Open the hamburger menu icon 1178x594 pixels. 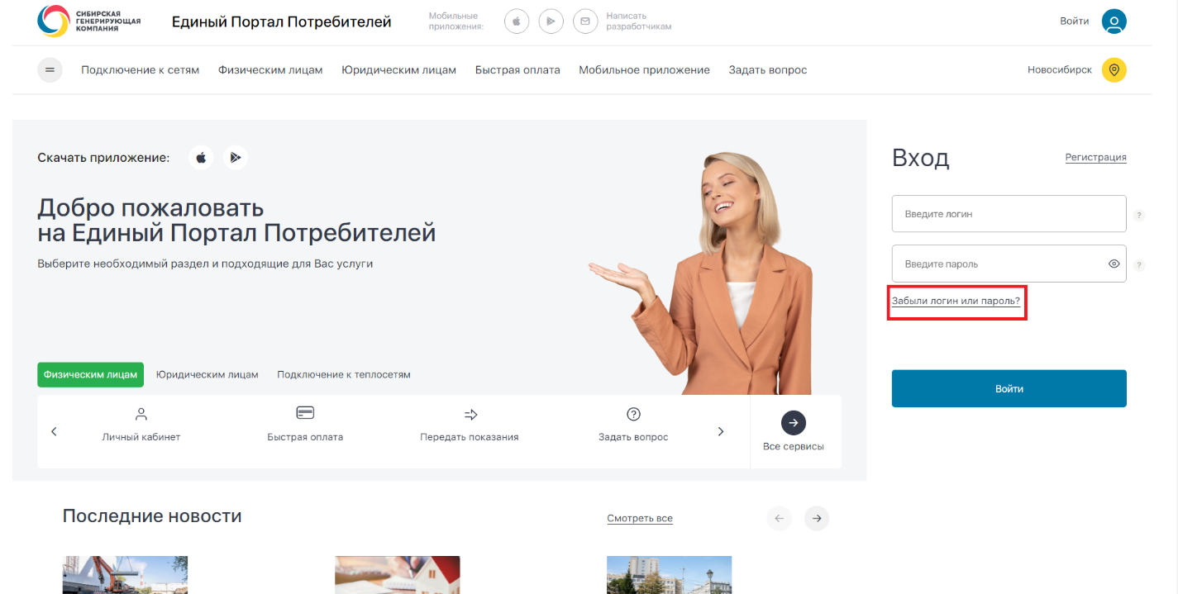[50, 70]
